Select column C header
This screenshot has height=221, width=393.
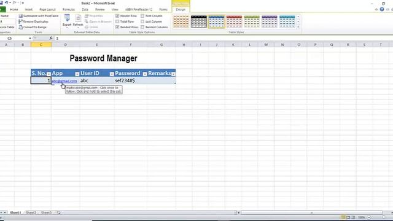(x=41, y=45)
